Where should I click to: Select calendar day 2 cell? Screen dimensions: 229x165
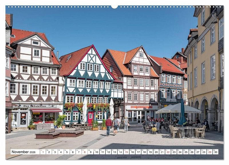[49, 152]
